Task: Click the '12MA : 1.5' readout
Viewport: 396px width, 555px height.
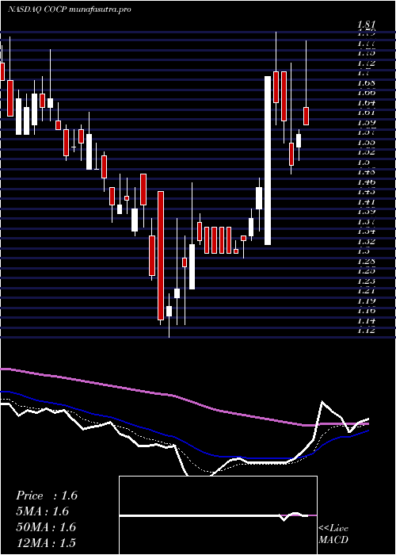Action: point(46,542)
